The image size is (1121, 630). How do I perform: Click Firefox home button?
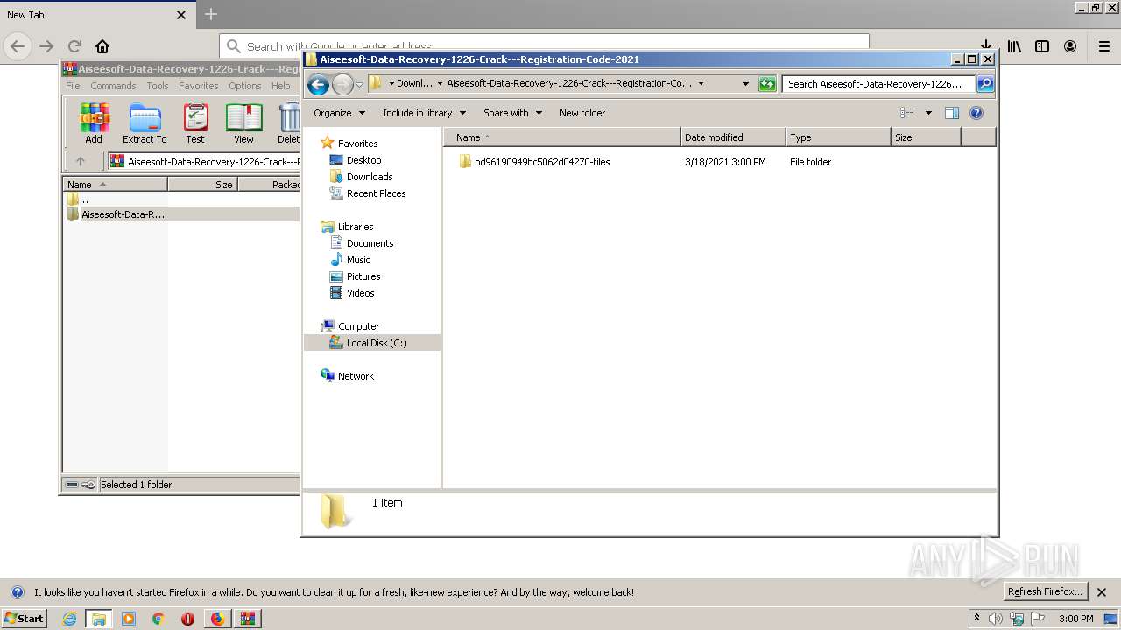102,46
